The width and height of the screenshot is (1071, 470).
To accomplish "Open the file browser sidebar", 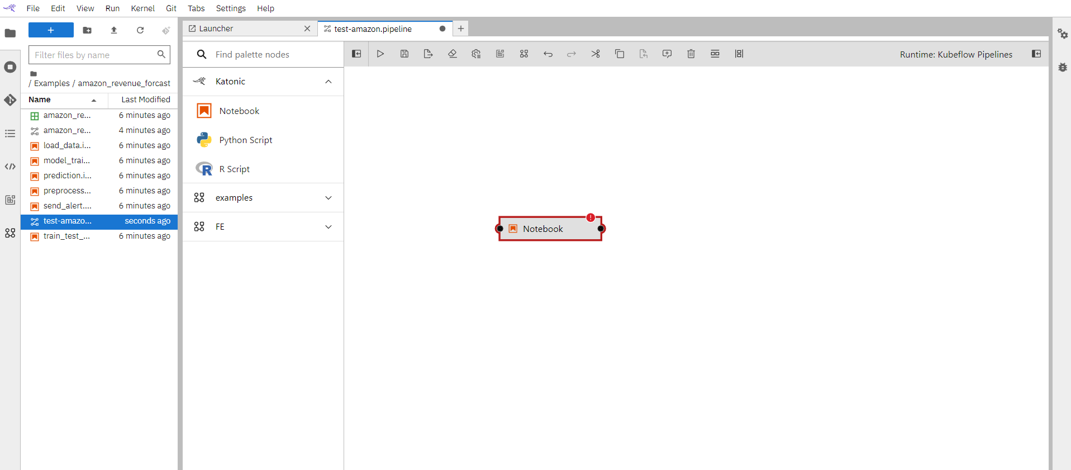I will click(x=10, y=33).
